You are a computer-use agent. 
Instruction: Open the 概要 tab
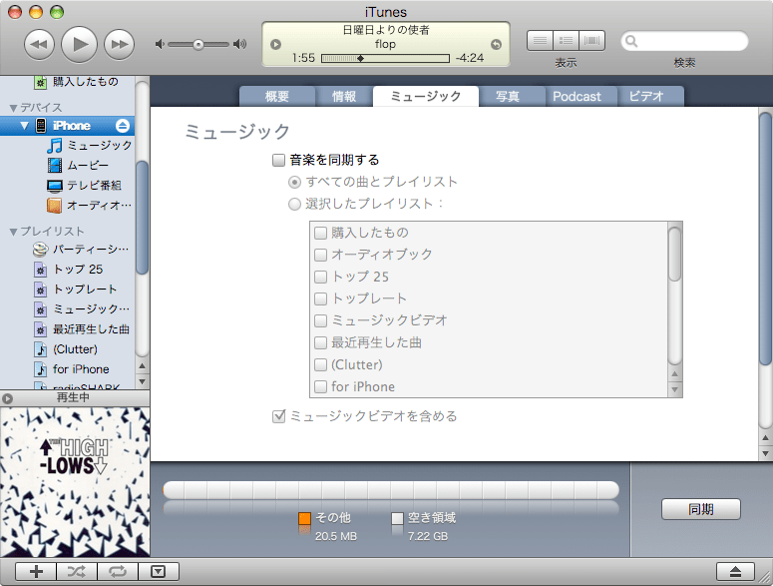click(277, 96)
